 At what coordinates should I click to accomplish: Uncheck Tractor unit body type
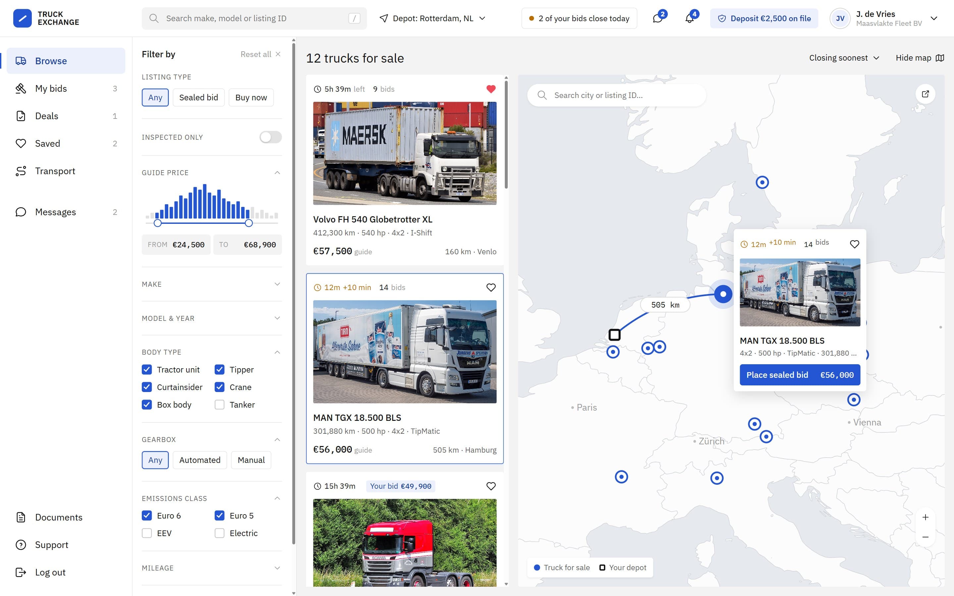coord(147,370)
